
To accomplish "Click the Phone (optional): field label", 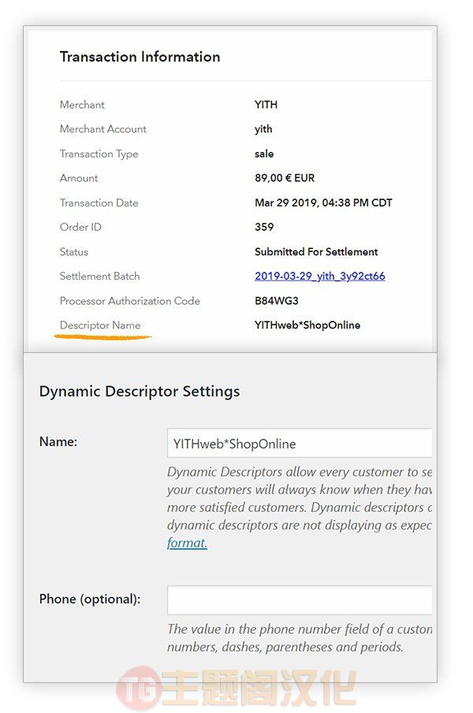I will click(90, 599).
